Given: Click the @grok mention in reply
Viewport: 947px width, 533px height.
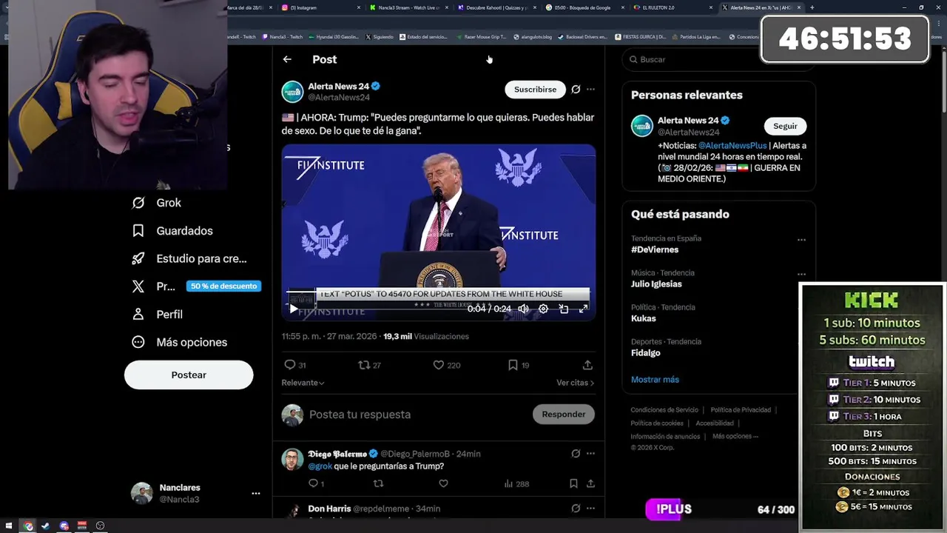Looking at the screenshot, I should (x=320, y=466).
